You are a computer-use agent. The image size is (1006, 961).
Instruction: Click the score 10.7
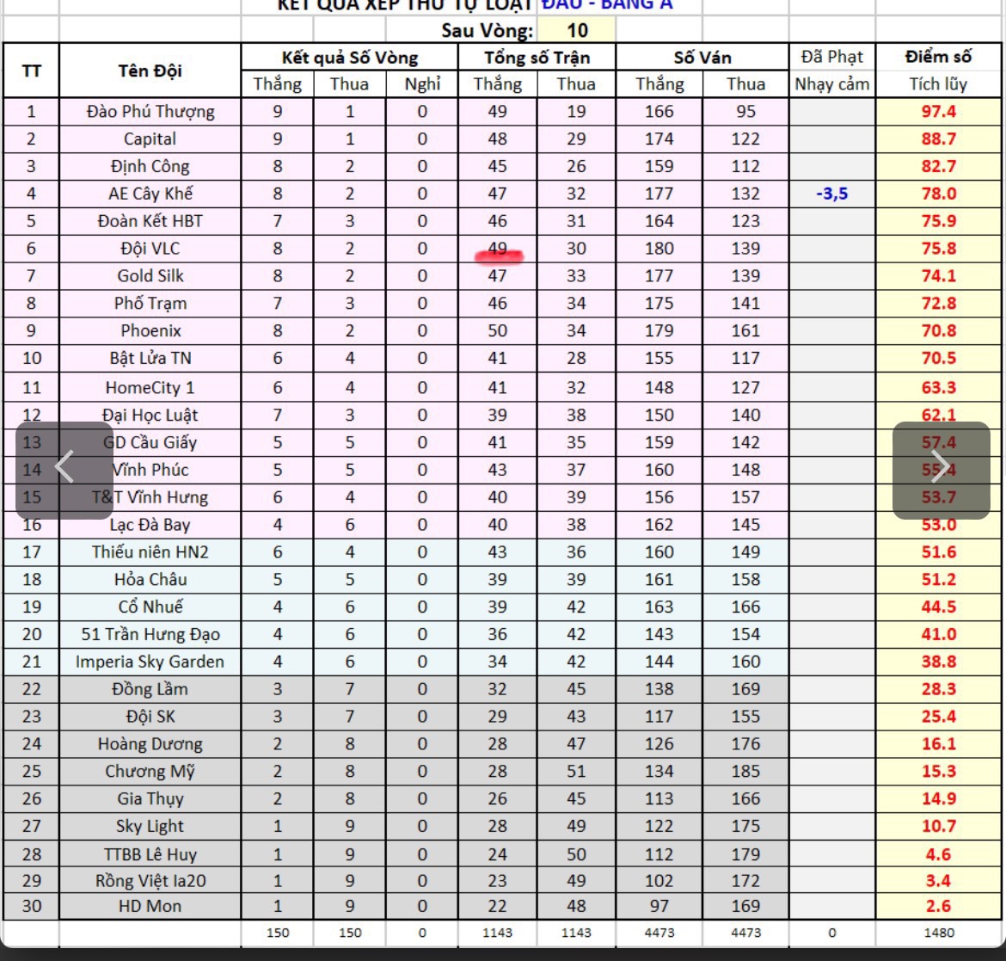[x=939, y=826]
